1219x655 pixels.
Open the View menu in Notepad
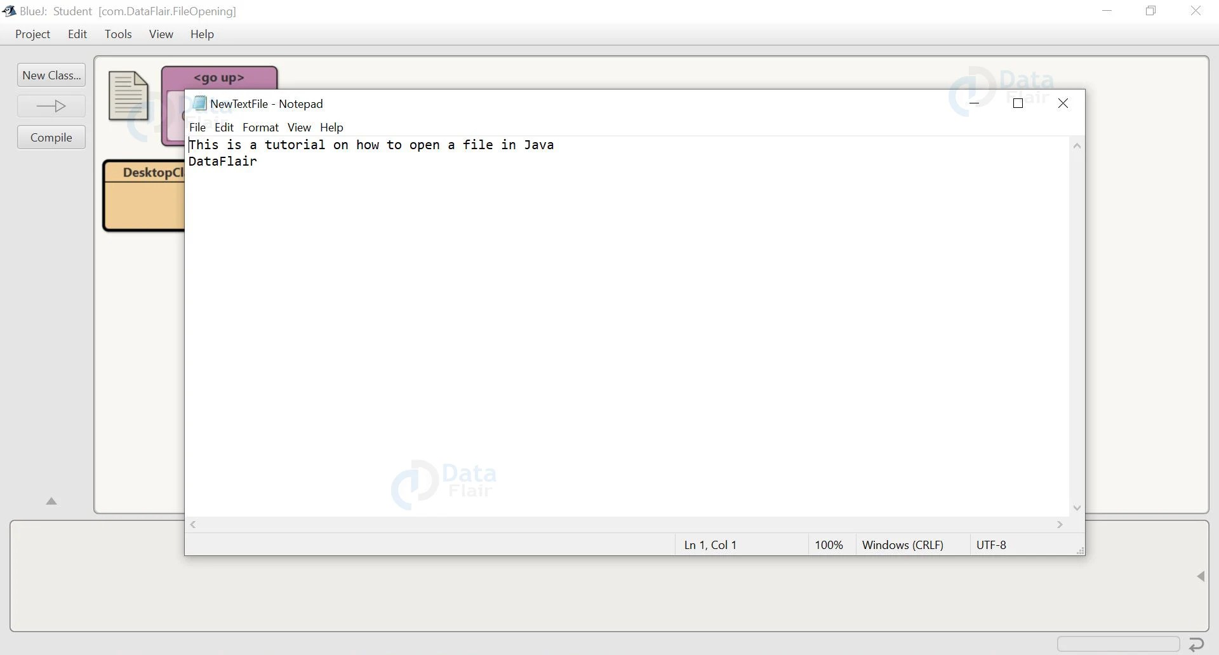(x=299, y=127)
